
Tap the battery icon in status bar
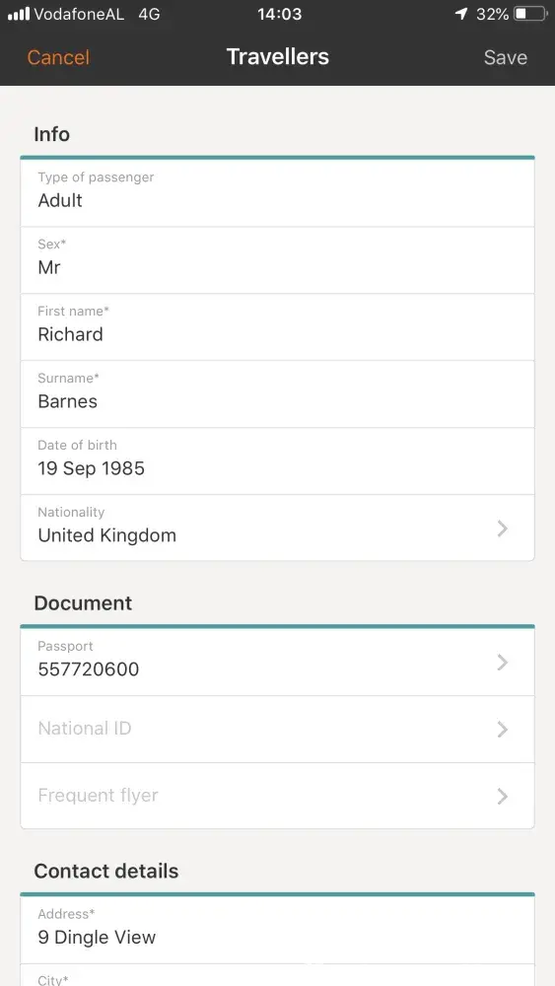point(531,14)
